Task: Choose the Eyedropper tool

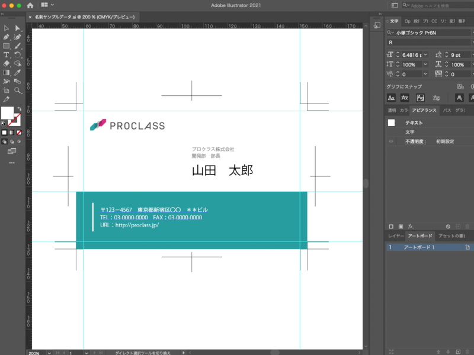Action: 18,72
